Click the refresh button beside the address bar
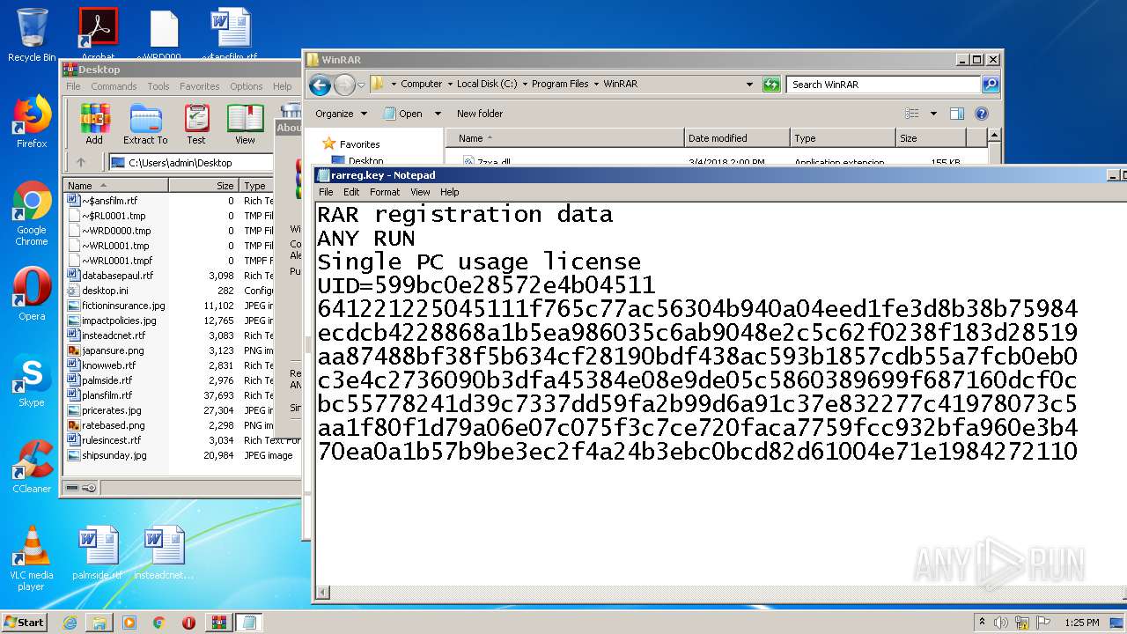1127x634 pixels. pyautogui.click(x=771, y=85)
